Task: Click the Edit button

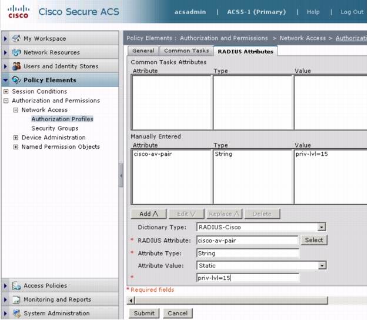Action: (x=186, y=214)
